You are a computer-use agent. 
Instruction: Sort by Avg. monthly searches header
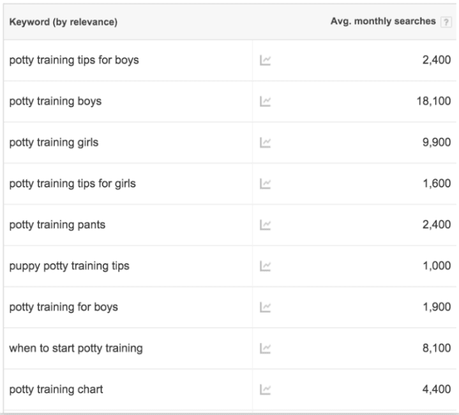383,21
